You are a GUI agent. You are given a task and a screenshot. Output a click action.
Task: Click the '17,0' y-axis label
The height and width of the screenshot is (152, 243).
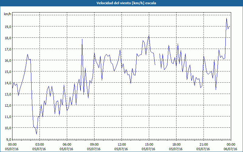click(x=8, y=49)
